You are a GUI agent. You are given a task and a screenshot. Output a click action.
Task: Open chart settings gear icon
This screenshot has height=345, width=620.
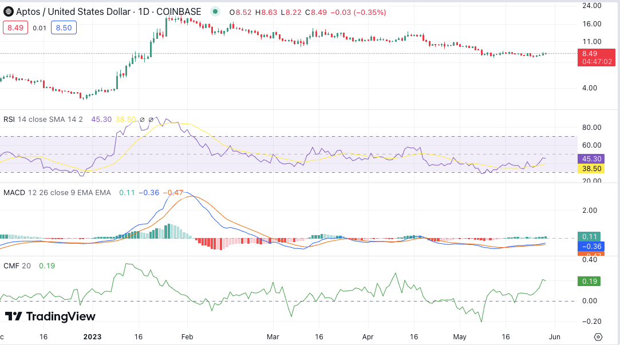pyautogui.click(x=598, y=336)
